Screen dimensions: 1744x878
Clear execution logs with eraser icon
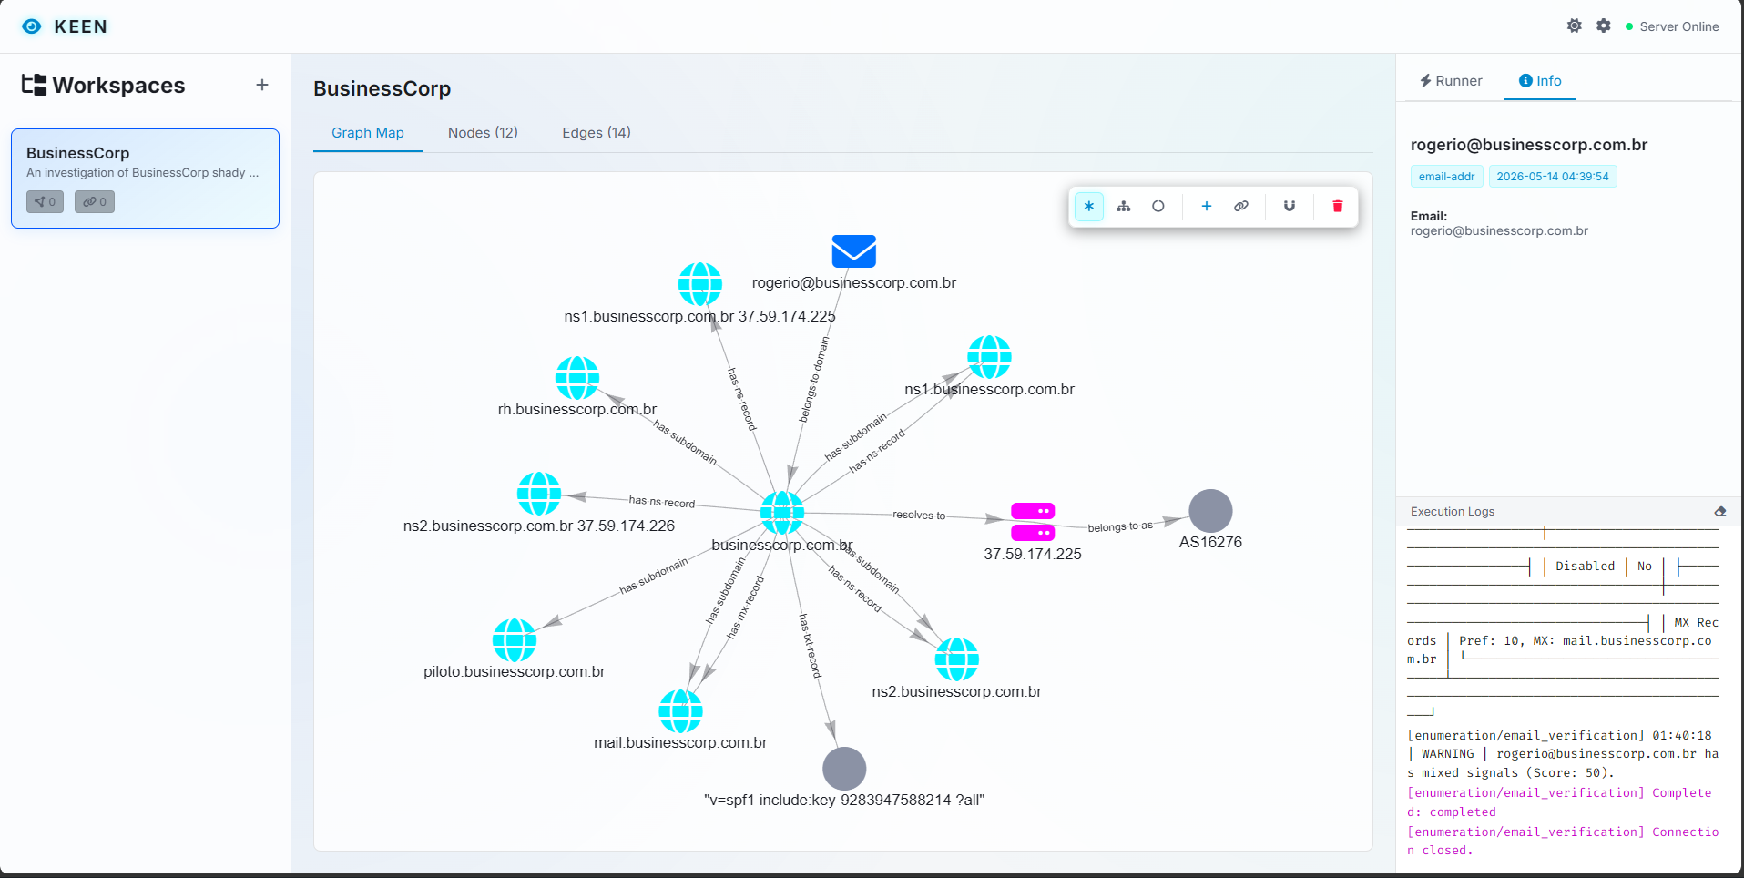click(x=1720, y=512)
